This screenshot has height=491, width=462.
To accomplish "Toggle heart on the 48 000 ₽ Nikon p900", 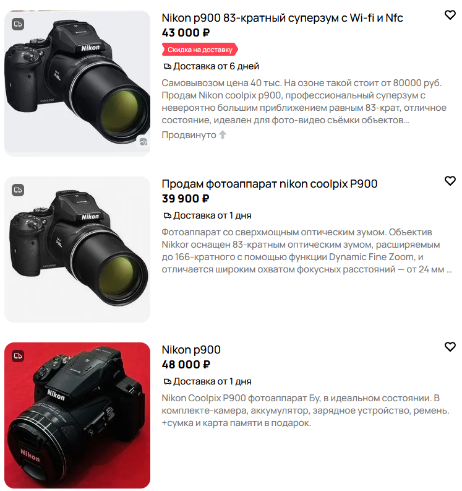I will point(450,347).
